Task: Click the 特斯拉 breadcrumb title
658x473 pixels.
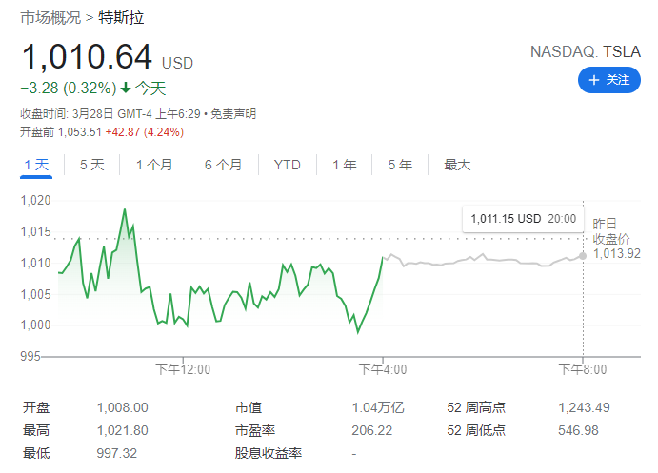Action: tap(122, 18)
